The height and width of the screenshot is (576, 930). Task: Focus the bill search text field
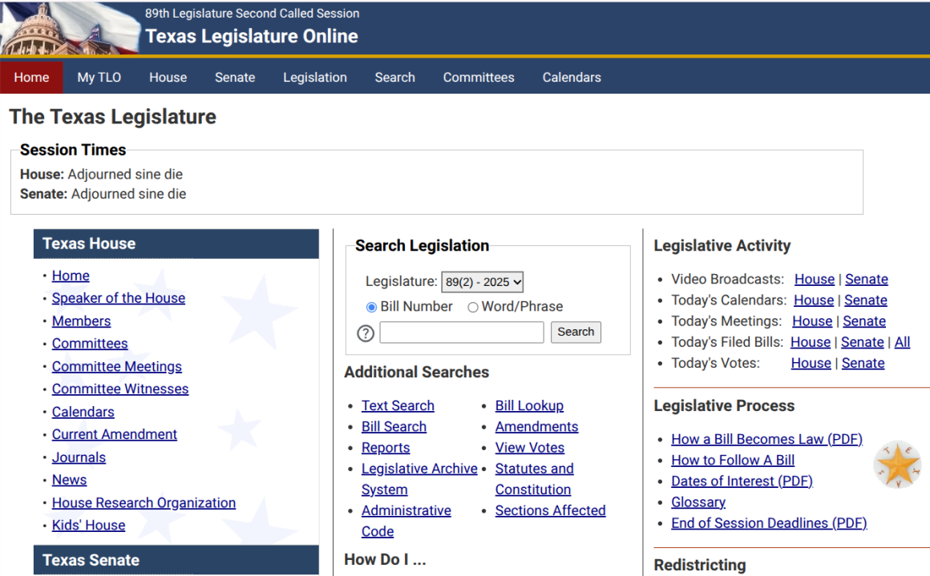(x=462, y=332)
